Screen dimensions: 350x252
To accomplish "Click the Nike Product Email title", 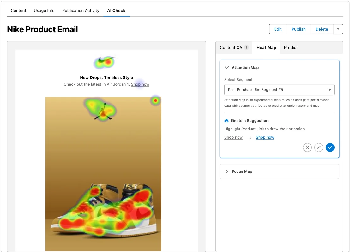I will pyautogui.click(x=42, y=29).
